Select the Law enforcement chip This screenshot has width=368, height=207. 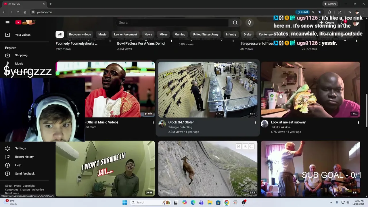pyautogui.click(x=126, y=34)
